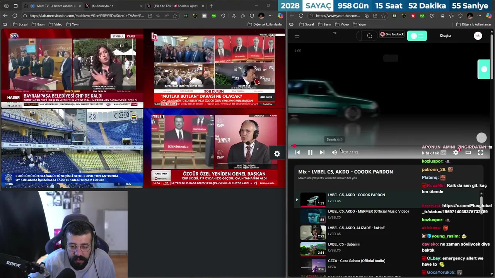This screenshot has height=278, width=495.
Task: Pause the YouTube video
Action: [310, 153]
